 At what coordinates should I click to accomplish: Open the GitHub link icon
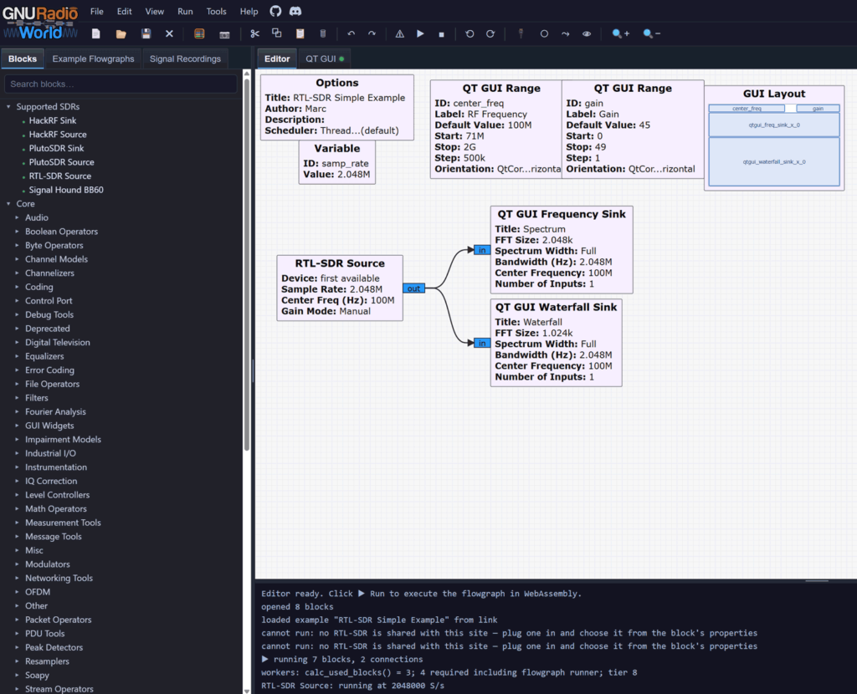[275, 11]
